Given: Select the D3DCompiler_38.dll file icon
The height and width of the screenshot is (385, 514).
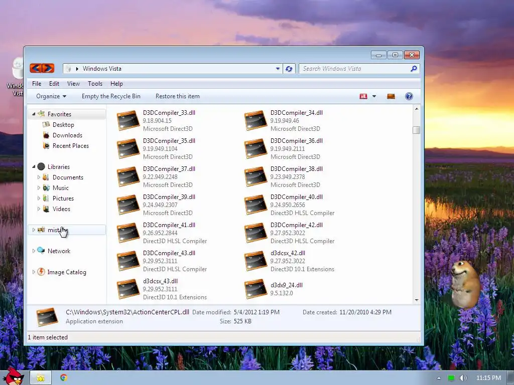Looking at the screenshot, I should tap(255, 177).
